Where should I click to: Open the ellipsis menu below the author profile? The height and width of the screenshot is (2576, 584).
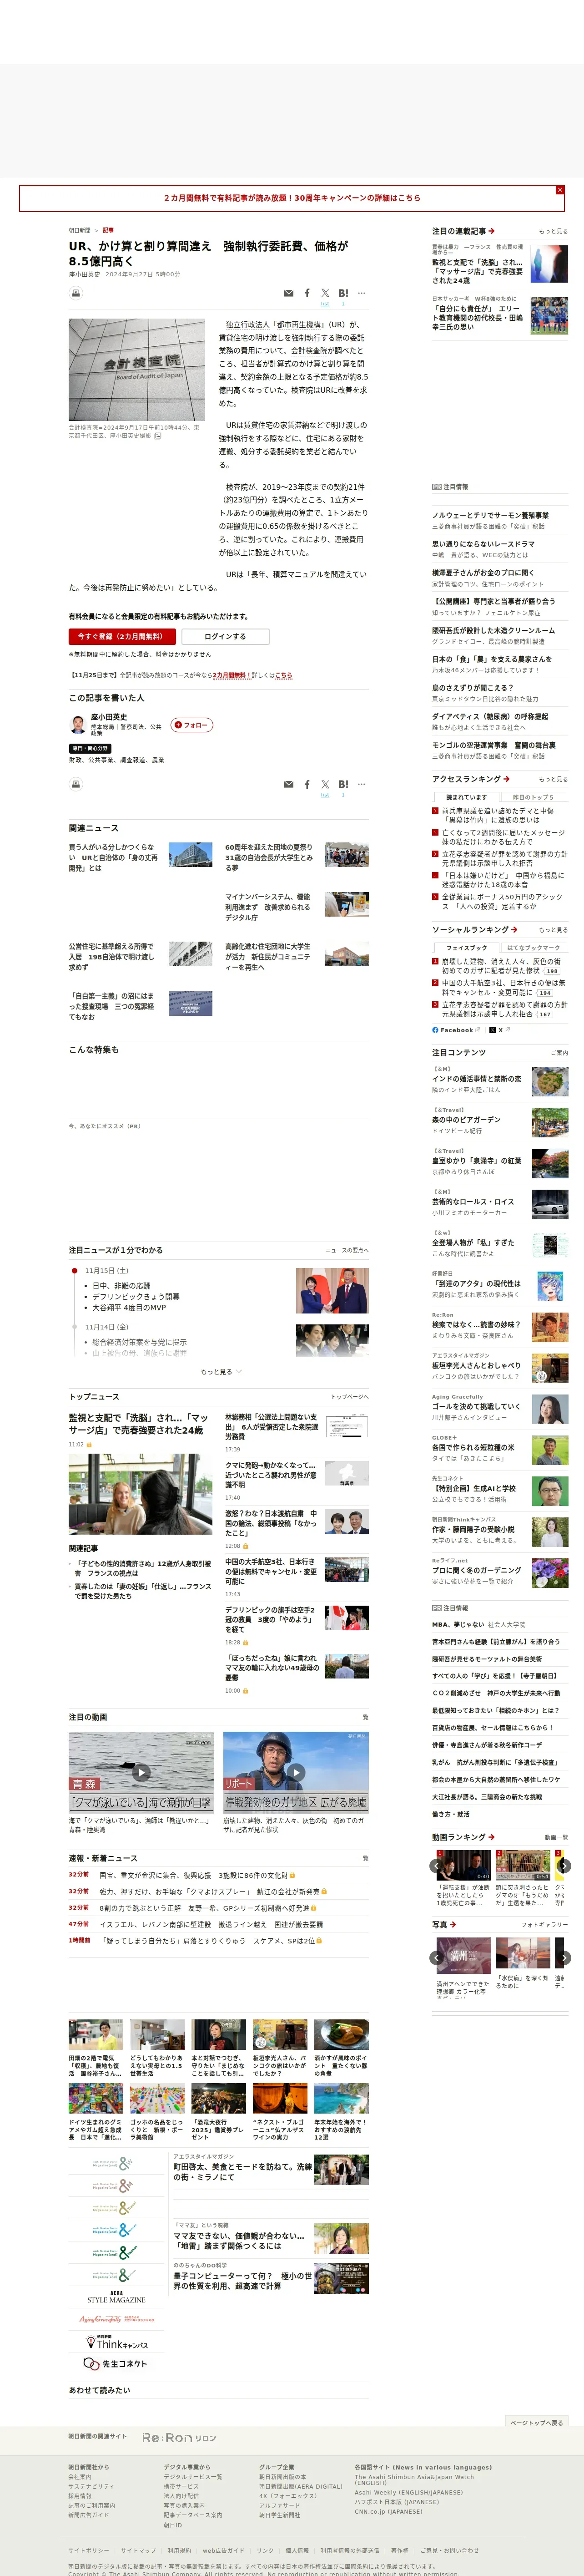(361, 784)
